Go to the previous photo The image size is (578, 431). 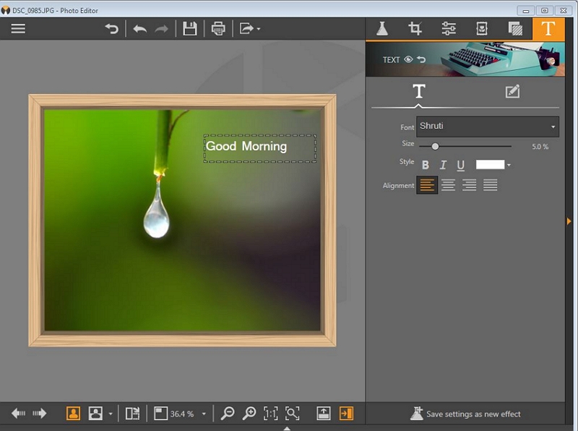[x=19, y=414]
